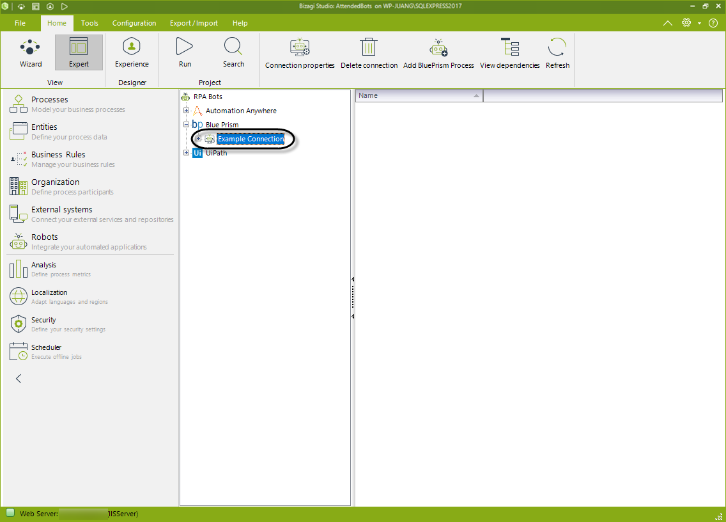Click the Bizagi logo in the title bar
The width and height of the screenshot is (726, 522).
pos(4,6)
